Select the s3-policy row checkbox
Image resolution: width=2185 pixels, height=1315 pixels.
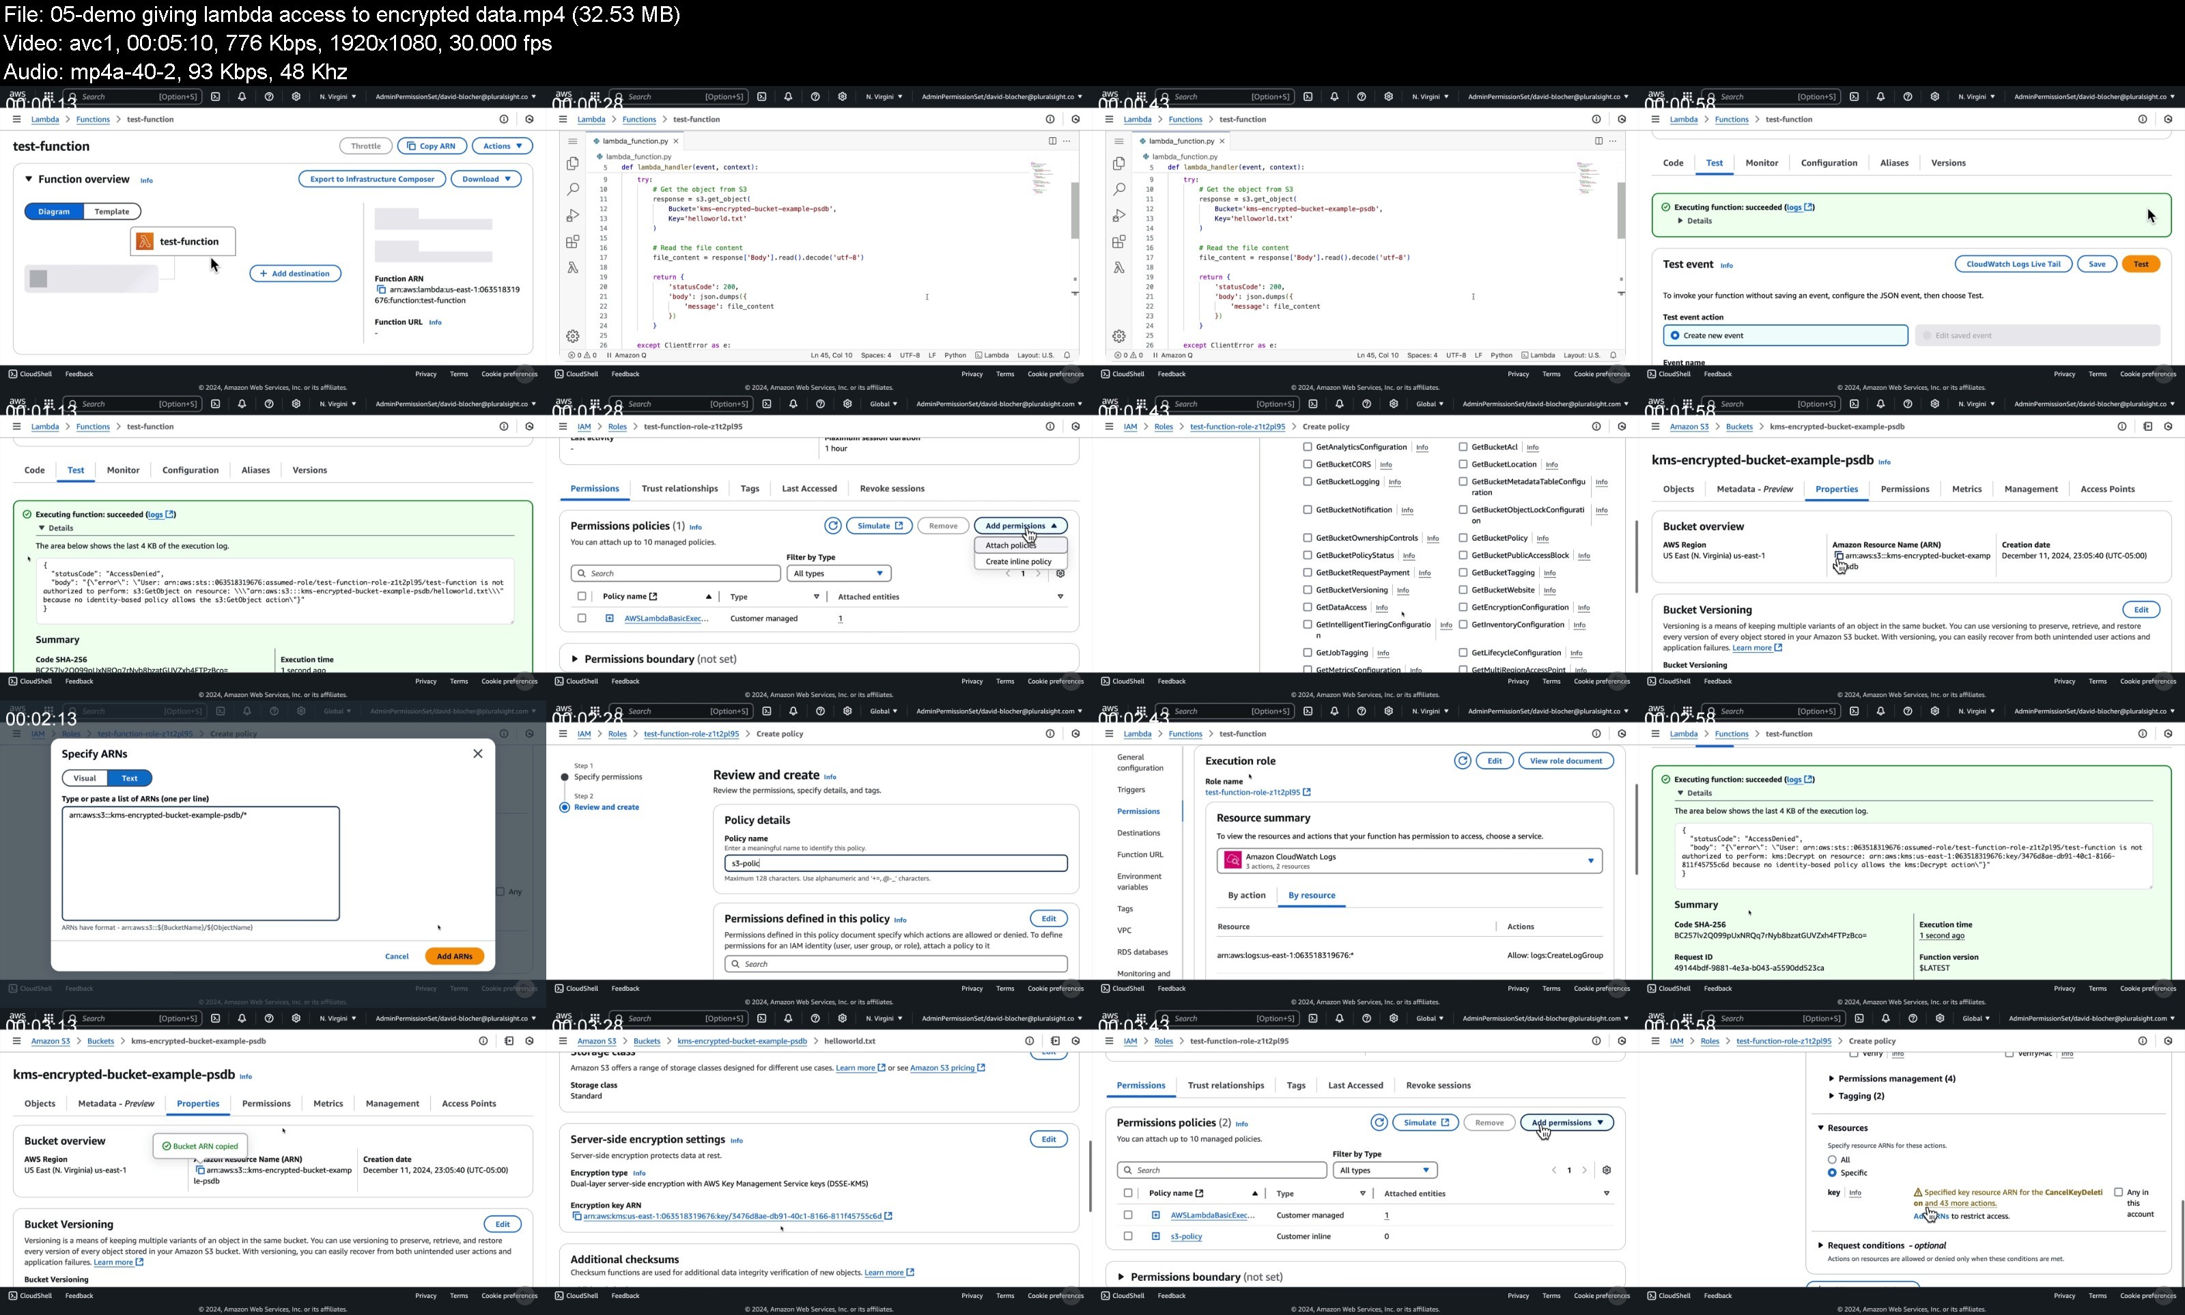point(1128,1236)
